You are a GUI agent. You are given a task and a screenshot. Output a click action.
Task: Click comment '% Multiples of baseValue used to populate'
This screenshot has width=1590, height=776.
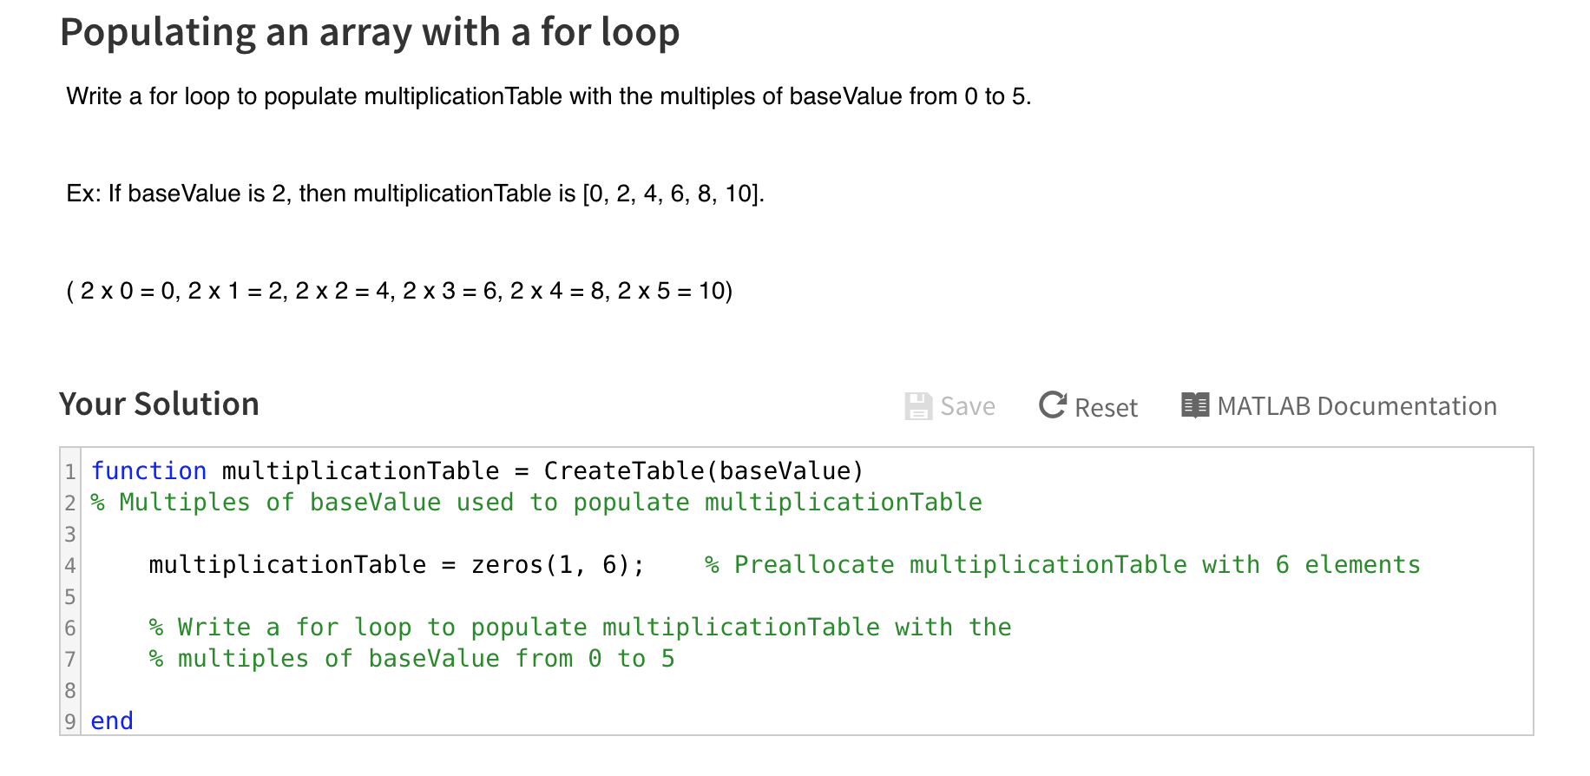[x=391, y=503]
